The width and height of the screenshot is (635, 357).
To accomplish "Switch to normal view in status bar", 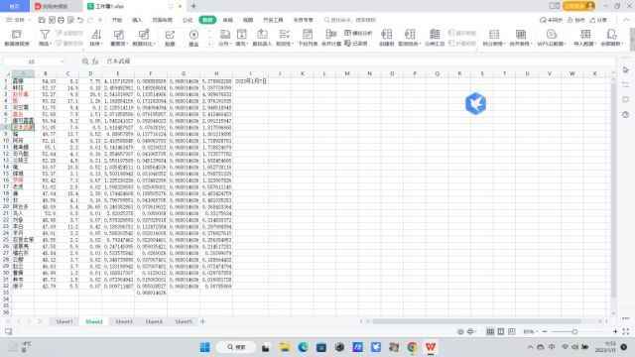I will 490,332.
